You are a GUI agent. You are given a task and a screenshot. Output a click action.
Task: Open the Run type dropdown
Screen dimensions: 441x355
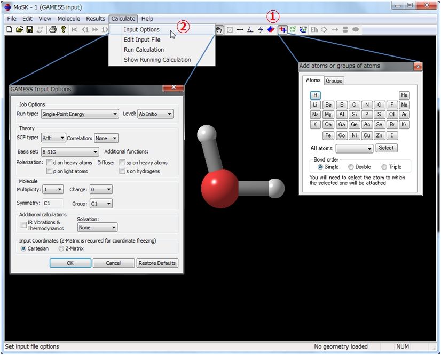[x=80, y=114]
